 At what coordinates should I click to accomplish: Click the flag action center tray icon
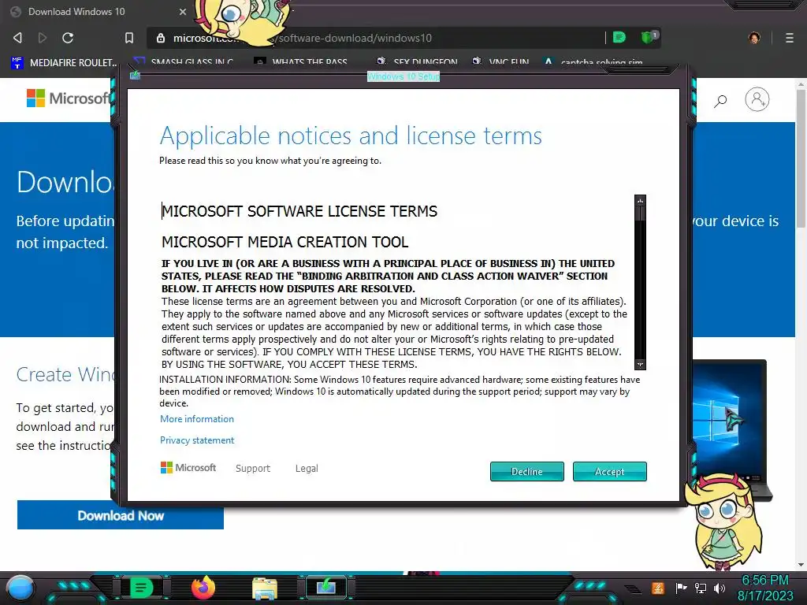682,588
